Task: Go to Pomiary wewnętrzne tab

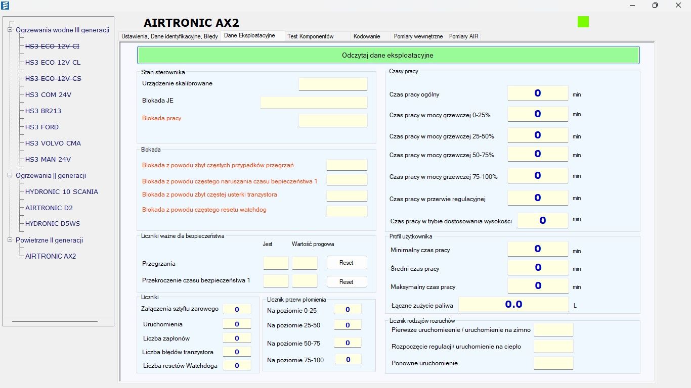Action: click(x=418, y=36)
